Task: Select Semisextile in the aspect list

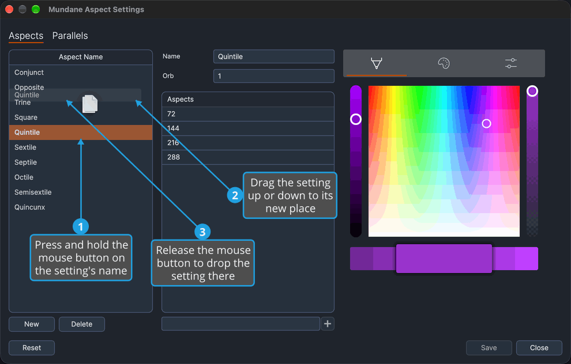Action: 81,192
